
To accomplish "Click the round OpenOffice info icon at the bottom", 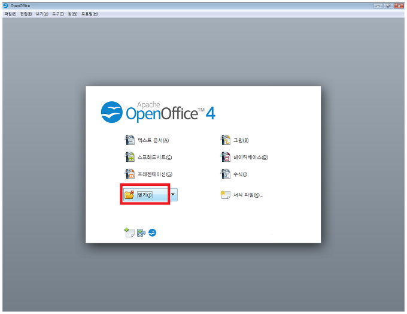I will (153, 233).
